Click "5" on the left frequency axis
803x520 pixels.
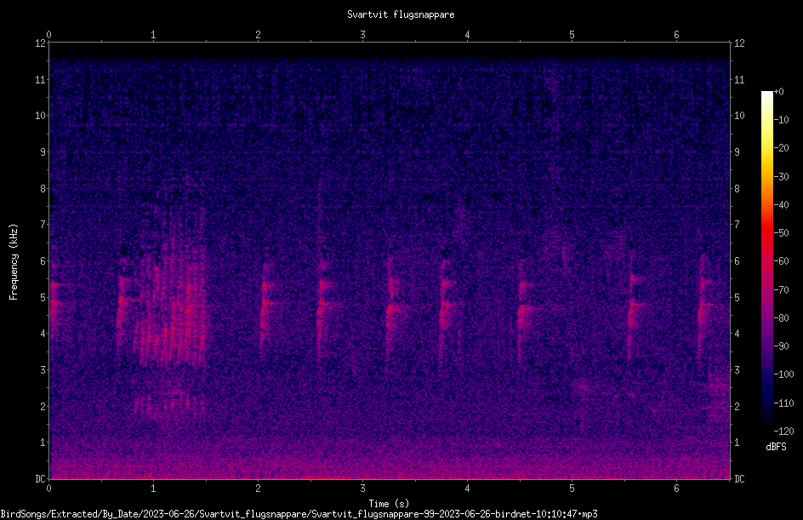pyautogui.click(x=43, y=297)
